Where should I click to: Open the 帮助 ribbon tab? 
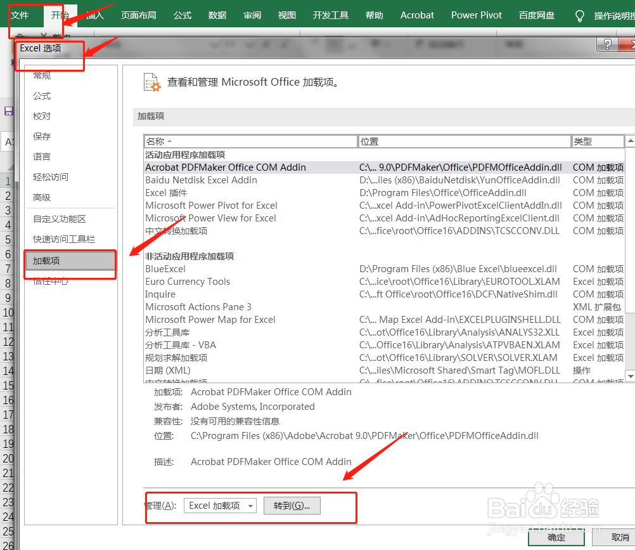click(374, 15)
